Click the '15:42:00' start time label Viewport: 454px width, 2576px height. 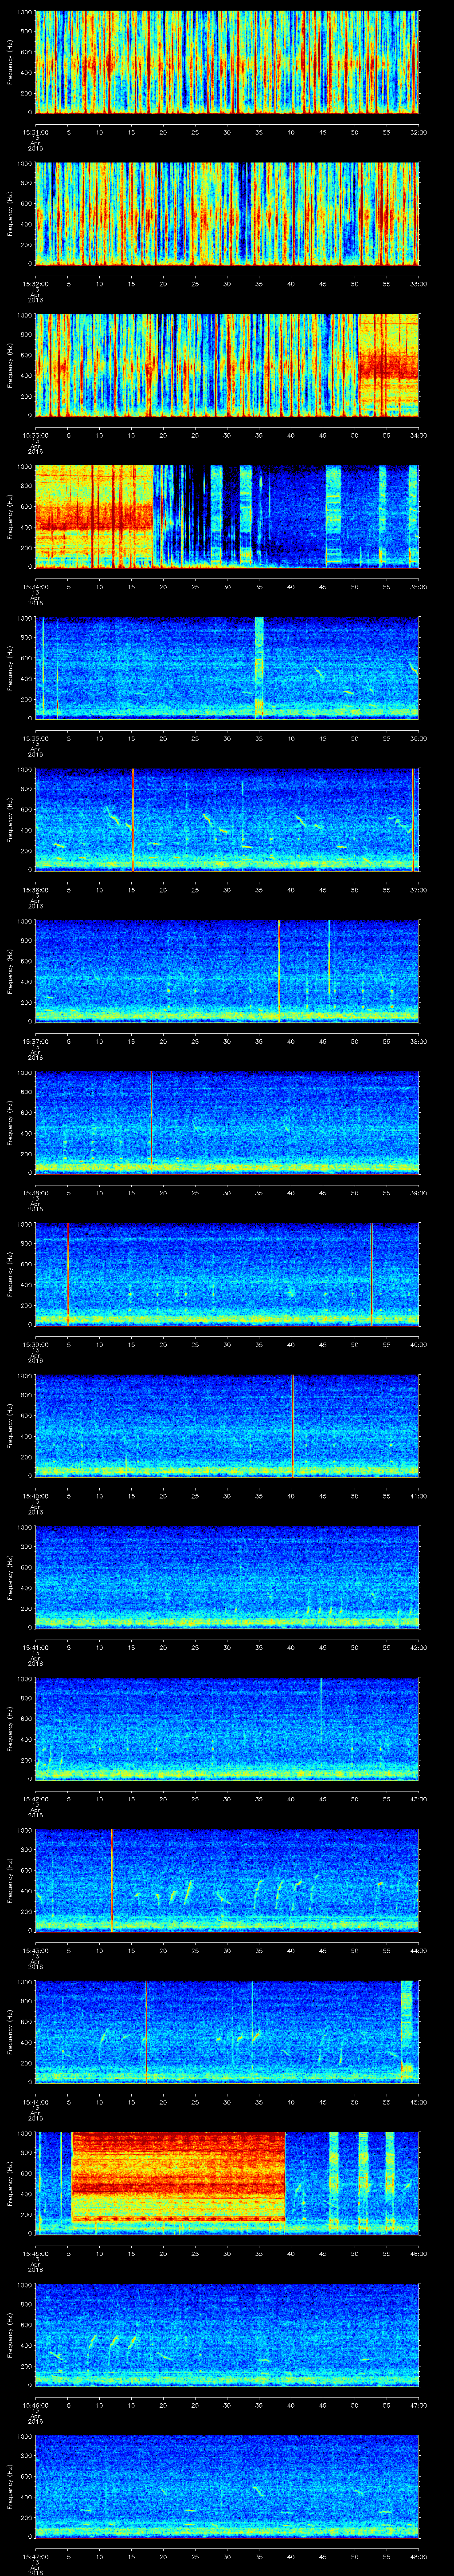click(x=35, y=1799)
